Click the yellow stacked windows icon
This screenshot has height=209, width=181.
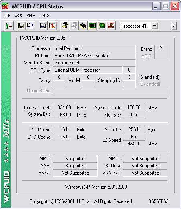(x=65, y=26)
